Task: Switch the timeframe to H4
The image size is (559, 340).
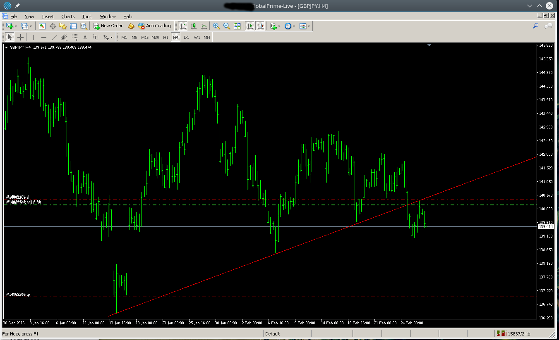Action: 176,37
